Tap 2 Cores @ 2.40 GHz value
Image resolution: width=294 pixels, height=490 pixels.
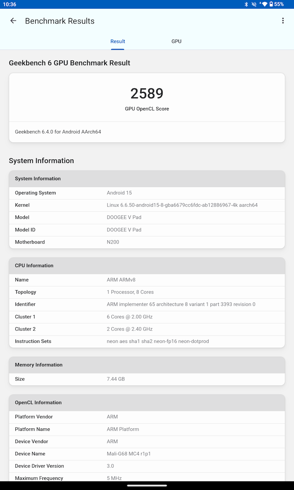tap(130, 329)
